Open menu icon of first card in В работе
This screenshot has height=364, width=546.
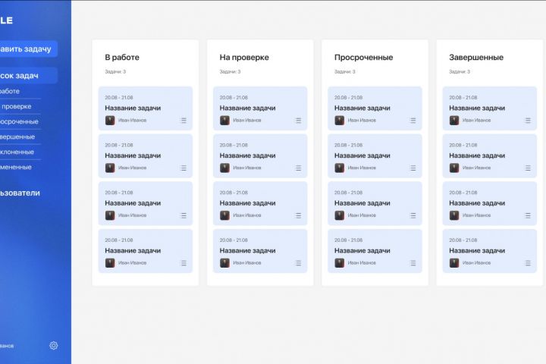coord(184,121)
